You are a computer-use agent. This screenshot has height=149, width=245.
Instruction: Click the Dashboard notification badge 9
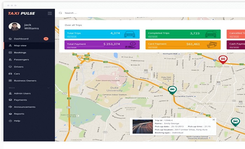pos(46,39)
